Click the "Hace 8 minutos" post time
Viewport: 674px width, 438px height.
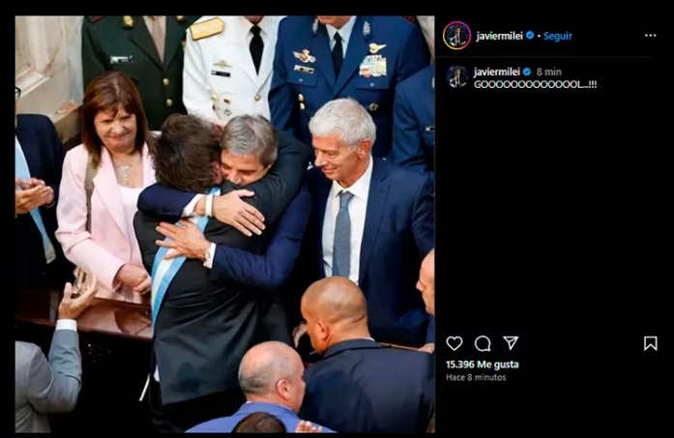(476, 377)
